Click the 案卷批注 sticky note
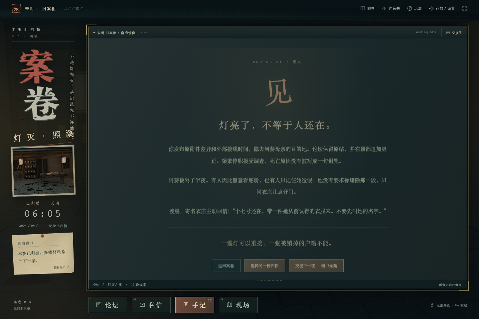The width and height of the screenshot is (479, 319). coord(43,254)
